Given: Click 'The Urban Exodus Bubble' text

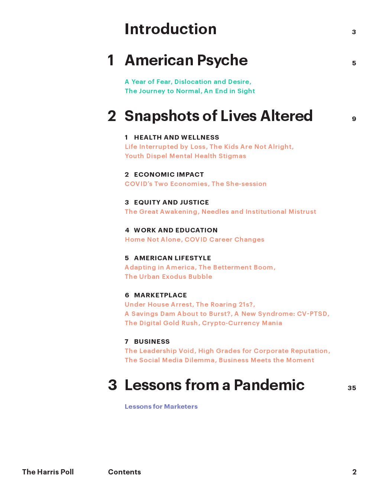Looking at the screenshot, I should 168,277.
